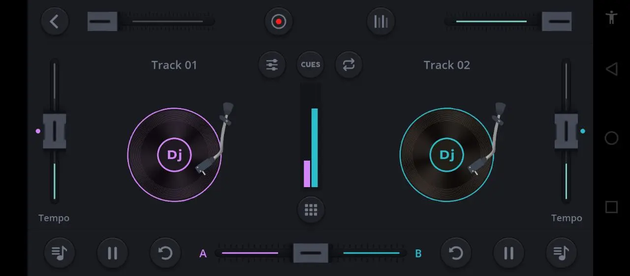Viewport: 630px width, 276px height.
Task: Open the mixer settings sliders icon
Action: pyautogui.click(x=272, y=65)
